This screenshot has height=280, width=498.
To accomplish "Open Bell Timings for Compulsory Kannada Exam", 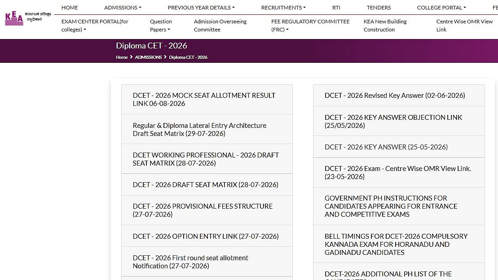I will coord(399,244).
